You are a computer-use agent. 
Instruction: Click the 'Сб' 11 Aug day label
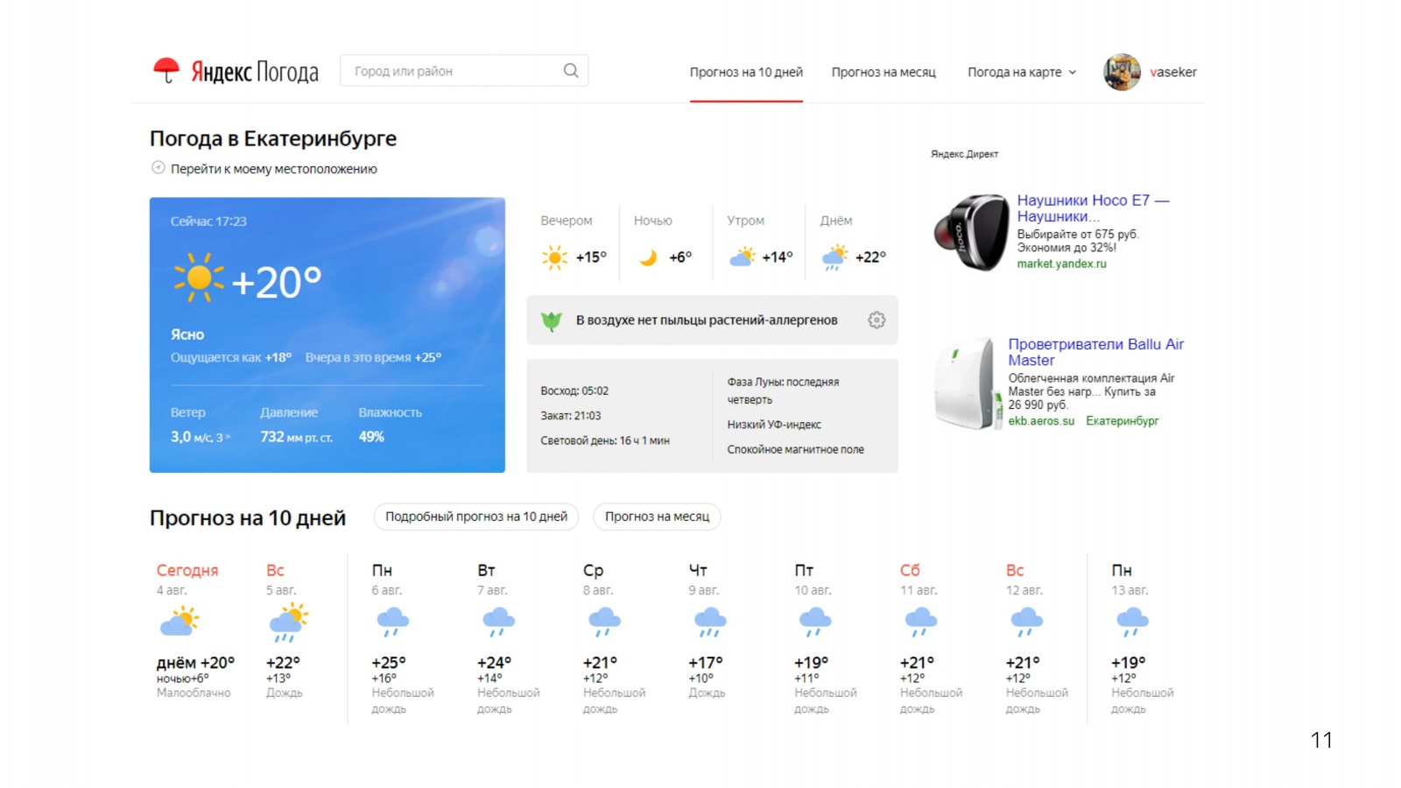click(910, 570)
